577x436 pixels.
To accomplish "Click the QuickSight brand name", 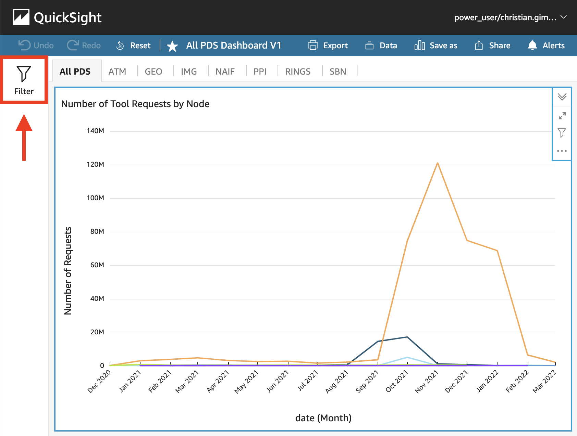I will [68, 17].
